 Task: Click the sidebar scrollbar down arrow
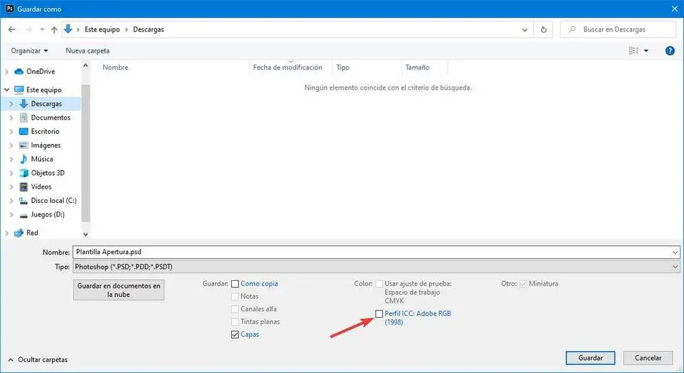click(x=85, y=234)
